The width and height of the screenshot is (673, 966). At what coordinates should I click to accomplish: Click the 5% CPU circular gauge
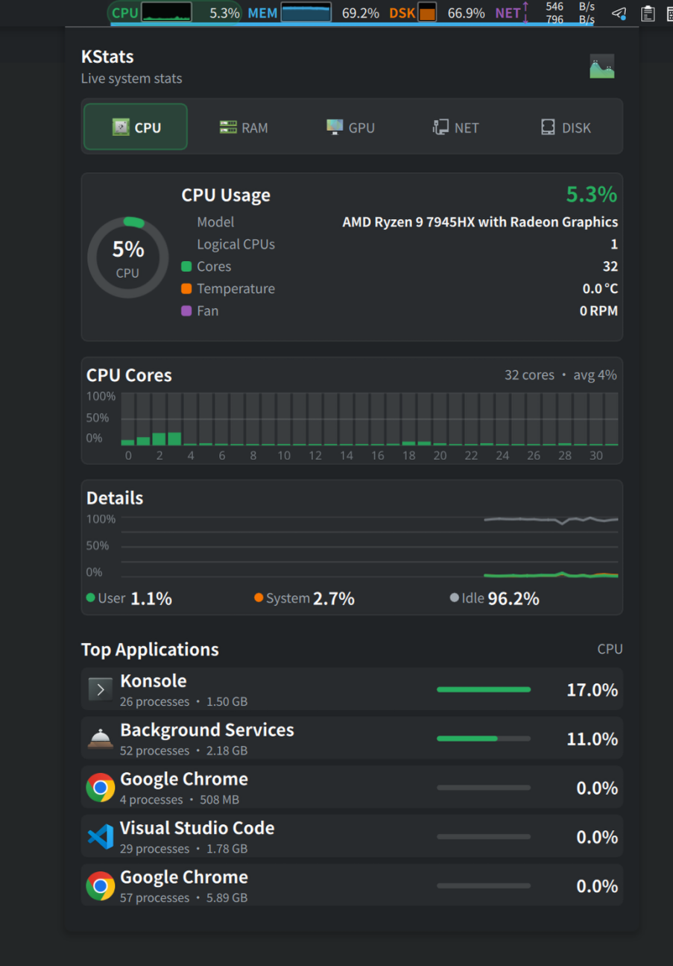coord(127,257)
